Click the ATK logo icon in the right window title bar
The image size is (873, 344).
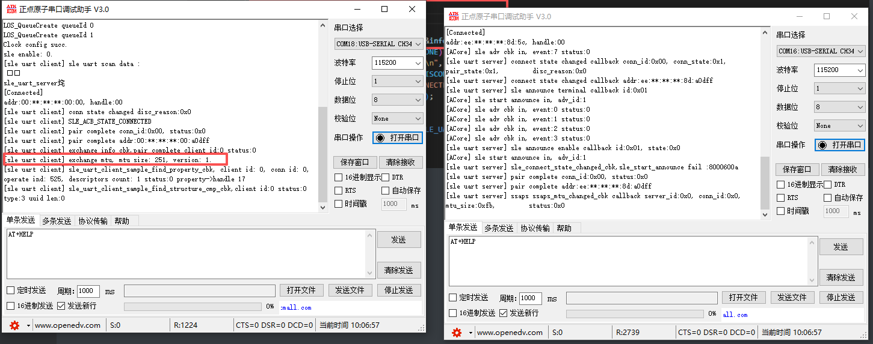[453, 16]
